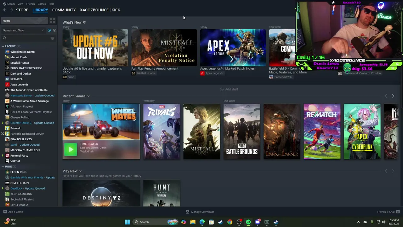Screen dimensions: 403x227
Task: Click the Marvel Rivals icon in sidebar
Action: (7, 57)
